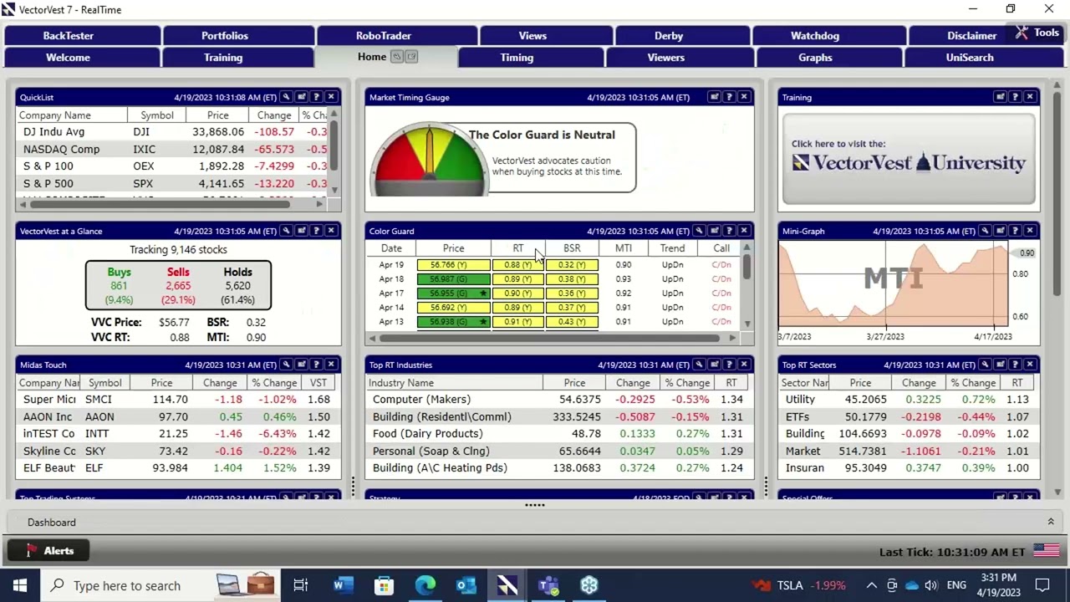Open the Training tab

click(x=237, y=58)
